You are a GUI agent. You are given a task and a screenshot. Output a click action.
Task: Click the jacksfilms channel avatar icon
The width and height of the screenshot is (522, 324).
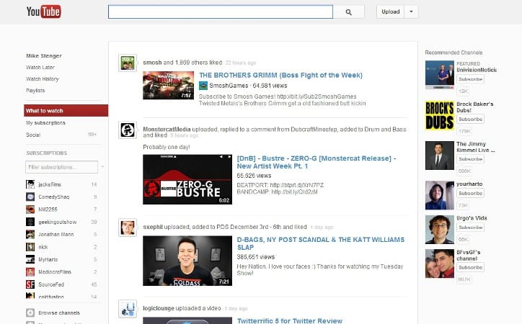click(x=30, y=184)
